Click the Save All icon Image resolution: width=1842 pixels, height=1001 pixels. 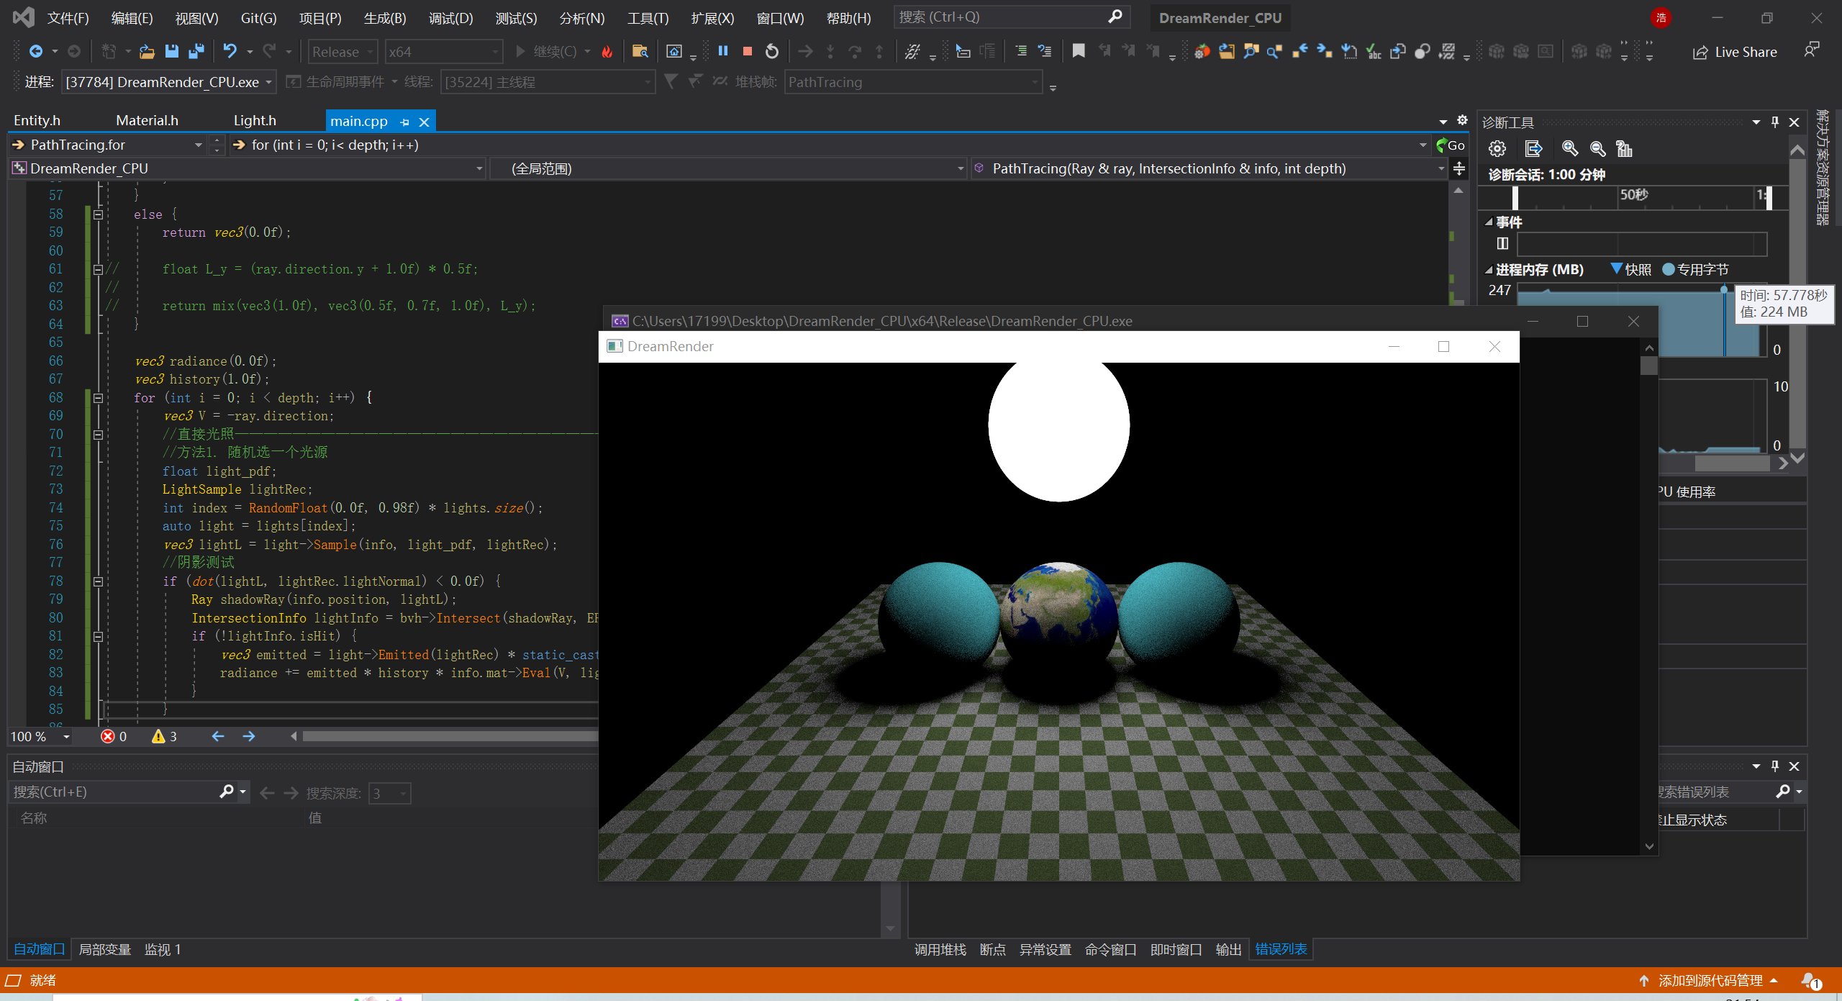(x=196, y=51)
